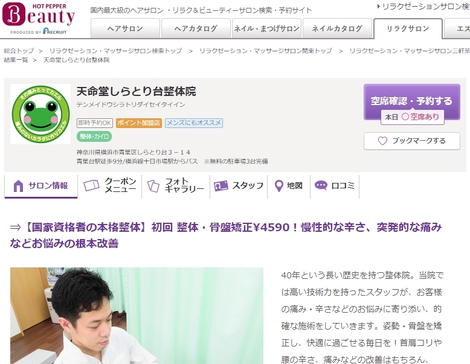Switch to ネイルカタログ tab
470x364 pixels.
click(337, 28)
